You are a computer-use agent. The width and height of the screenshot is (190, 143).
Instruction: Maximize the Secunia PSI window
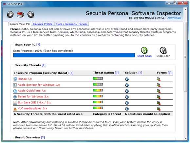click(175, 3)
